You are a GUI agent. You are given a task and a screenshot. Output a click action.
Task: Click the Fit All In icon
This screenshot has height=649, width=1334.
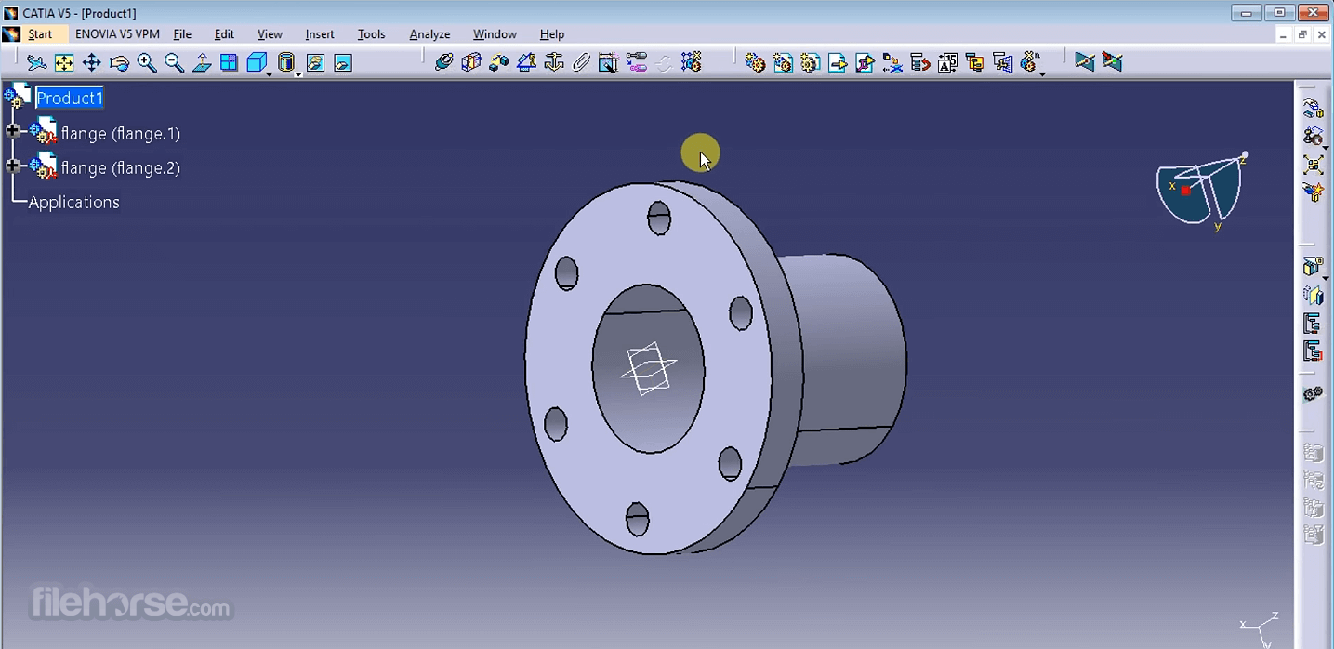64,62
